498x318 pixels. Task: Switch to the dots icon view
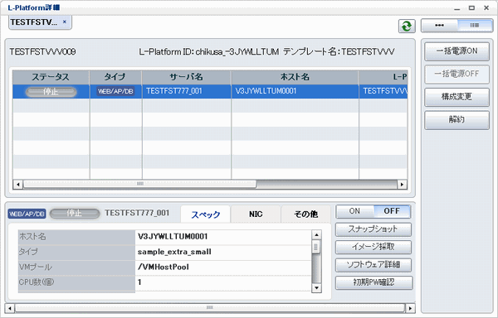(x=440, y=26)
